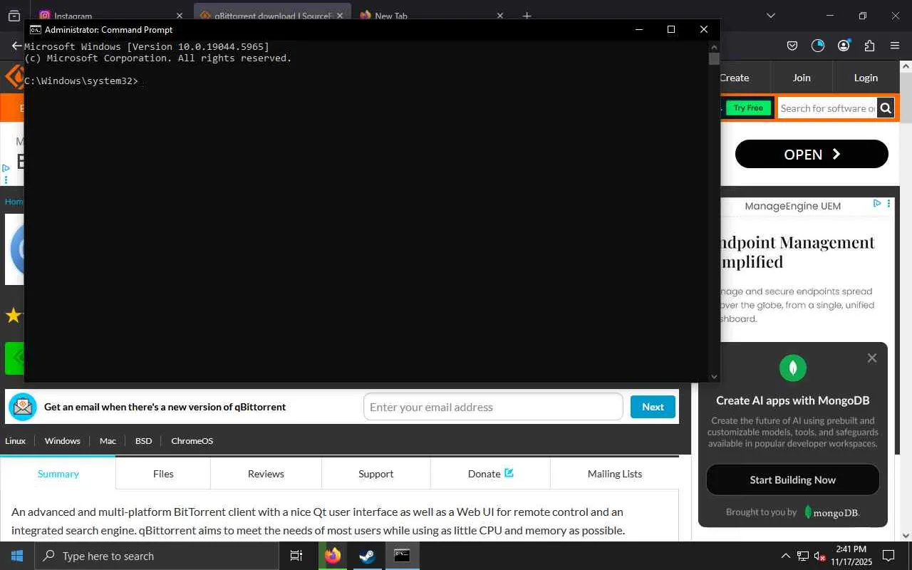
Task: Close the New Tab tab
Action: (499, 16)
